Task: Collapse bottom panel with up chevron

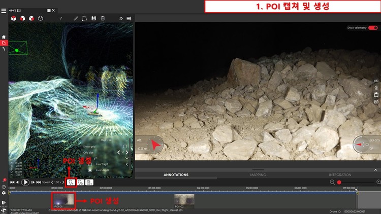Action: pyautogui.click(x=375, y=170)
